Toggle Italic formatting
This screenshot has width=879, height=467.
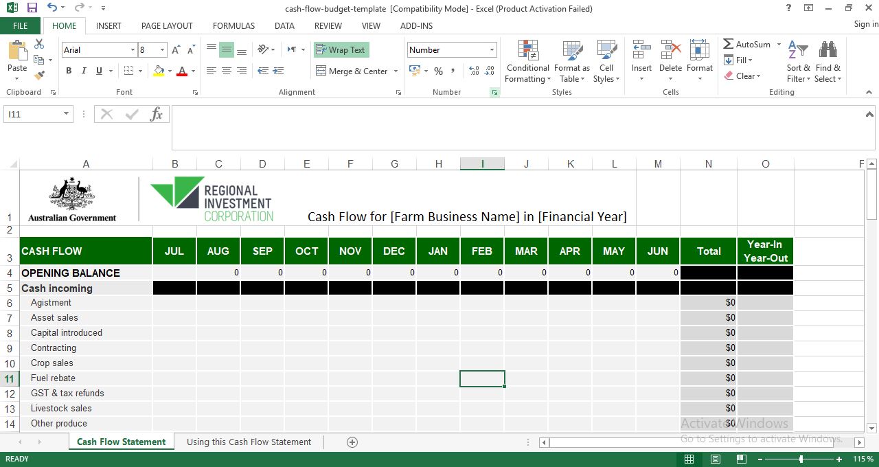84,71
